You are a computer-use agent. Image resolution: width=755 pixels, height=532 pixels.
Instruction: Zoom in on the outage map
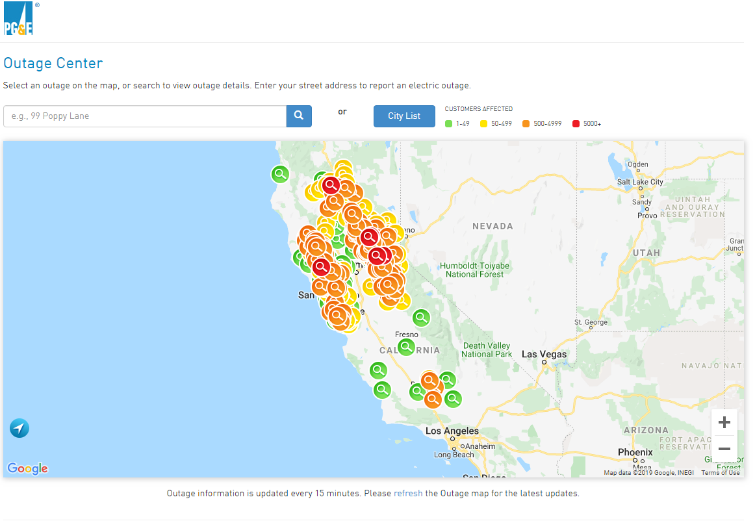[724, 423]
